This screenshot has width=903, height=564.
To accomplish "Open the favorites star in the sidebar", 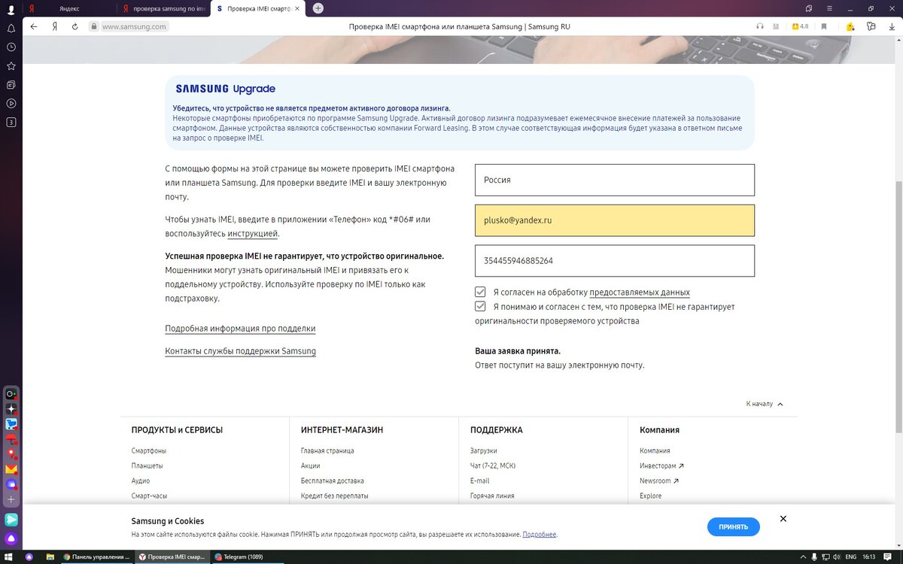I will [11, 65].
